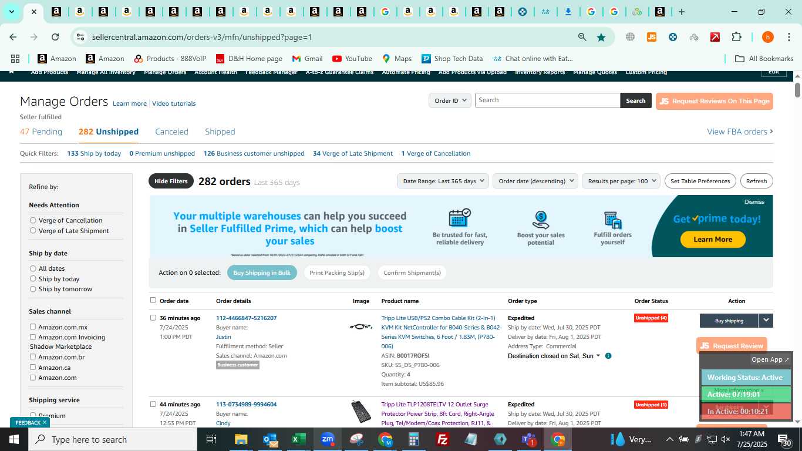Open Tripp Lite KVM cable product thumbnail

[x=360, y=327]
